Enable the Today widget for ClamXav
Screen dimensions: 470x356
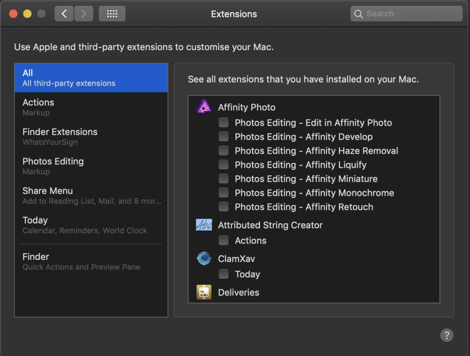pyautogui.click(x=223, y=274)
